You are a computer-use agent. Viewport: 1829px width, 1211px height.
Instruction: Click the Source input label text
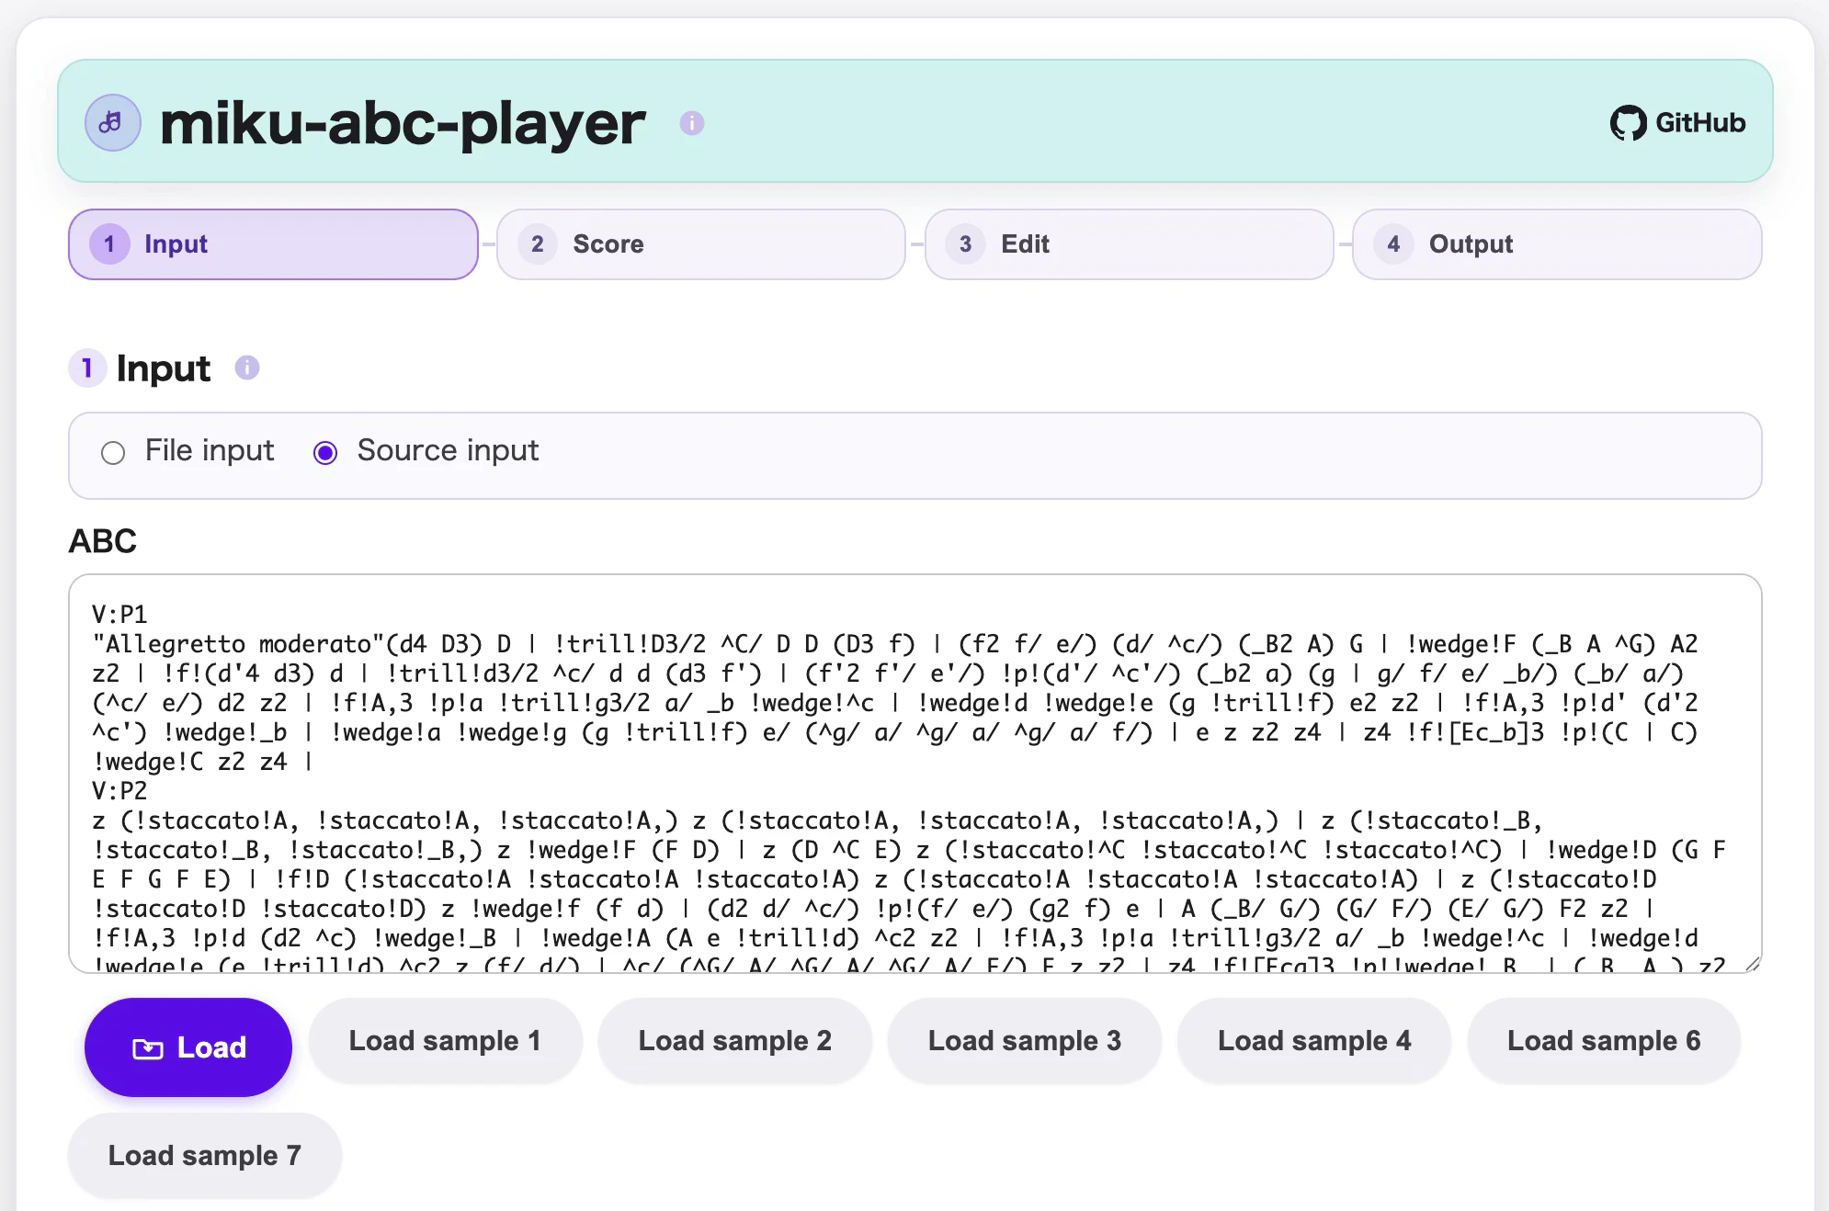(x=448, y=450)
